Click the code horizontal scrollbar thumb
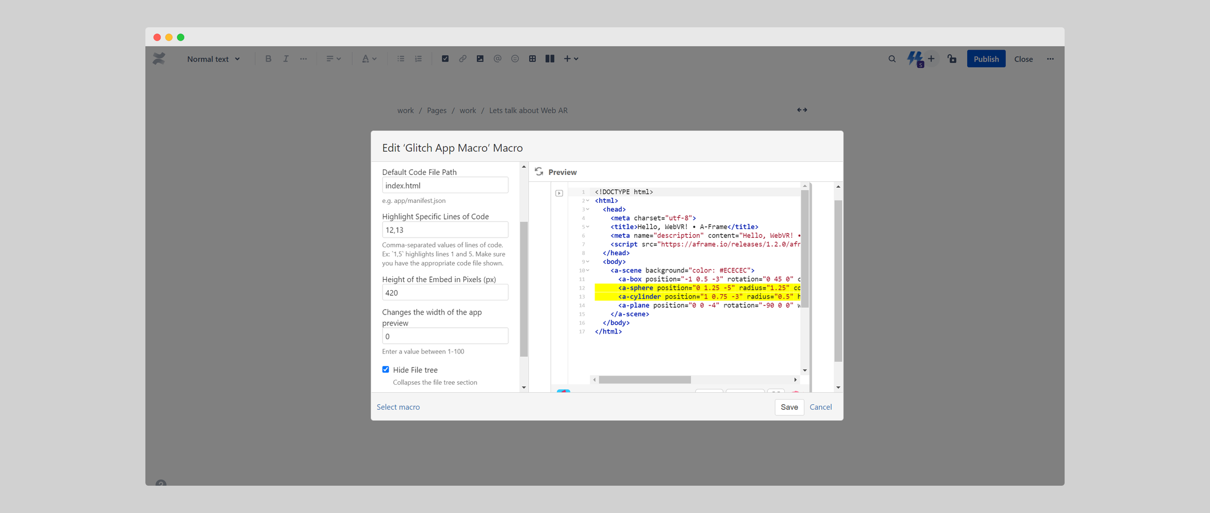The height and width of the screenshot is (513, 1210). 645,380
